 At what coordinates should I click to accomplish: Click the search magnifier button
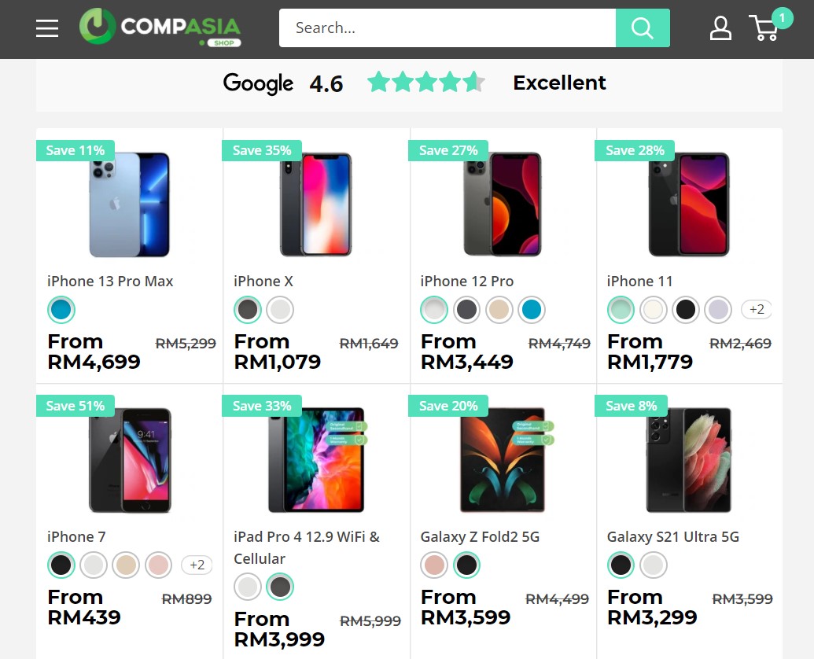click(642, 28)
